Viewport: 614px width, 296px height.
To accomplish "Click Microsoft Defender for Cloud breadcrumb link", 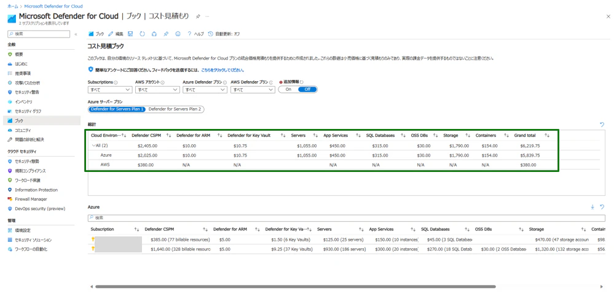I will tap(53, 6).
